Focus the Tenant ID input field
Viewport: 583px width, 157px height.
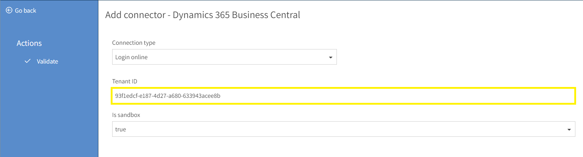(343, 96)
